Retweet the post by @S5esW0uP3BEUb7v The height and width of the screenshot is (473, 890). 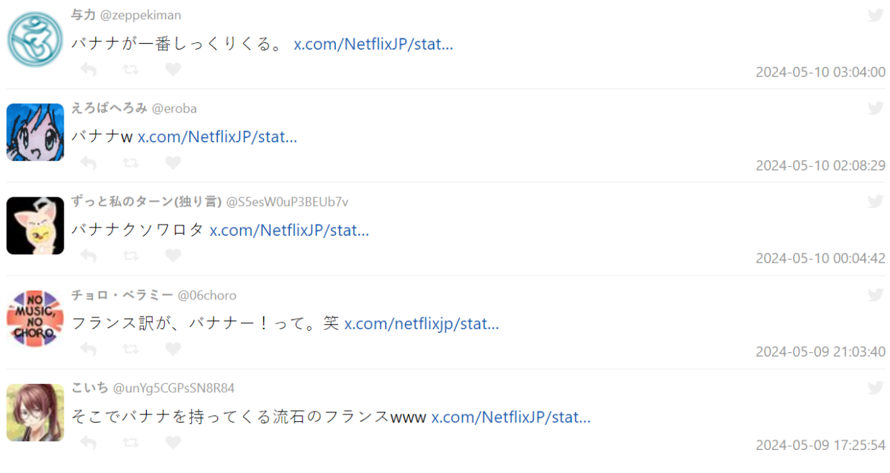coord(131,256)
